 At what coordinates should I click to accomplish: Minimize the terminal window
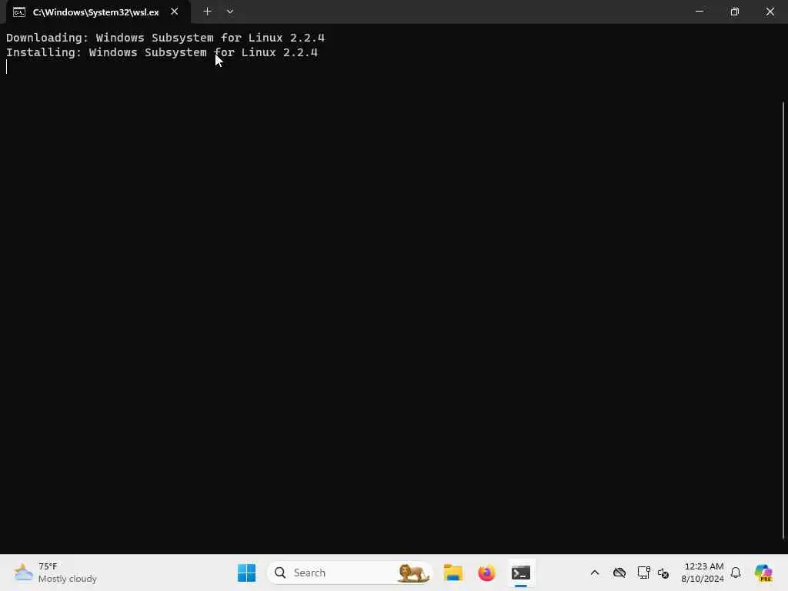click(699, 11)
